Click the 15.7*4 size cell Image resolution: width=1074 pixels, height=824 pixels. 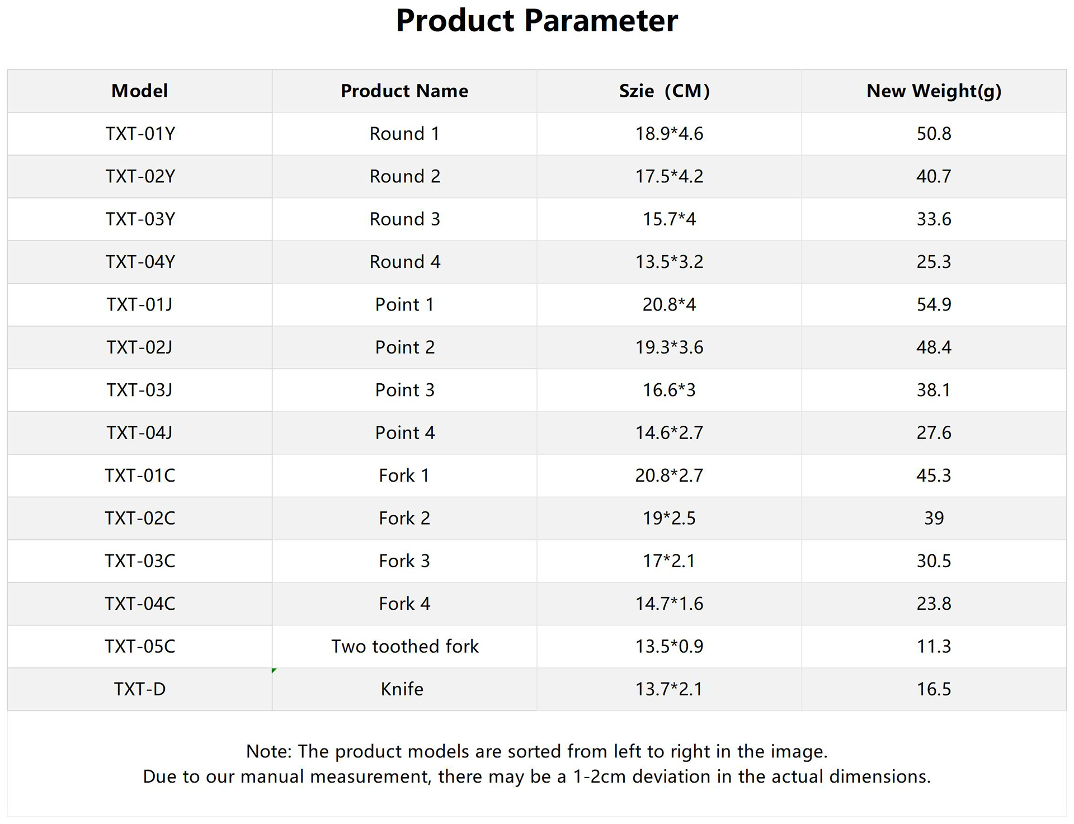(669, 219)
